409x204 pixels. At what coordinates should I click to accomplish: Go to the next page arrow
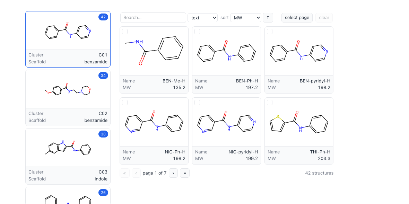click(173, 173)
